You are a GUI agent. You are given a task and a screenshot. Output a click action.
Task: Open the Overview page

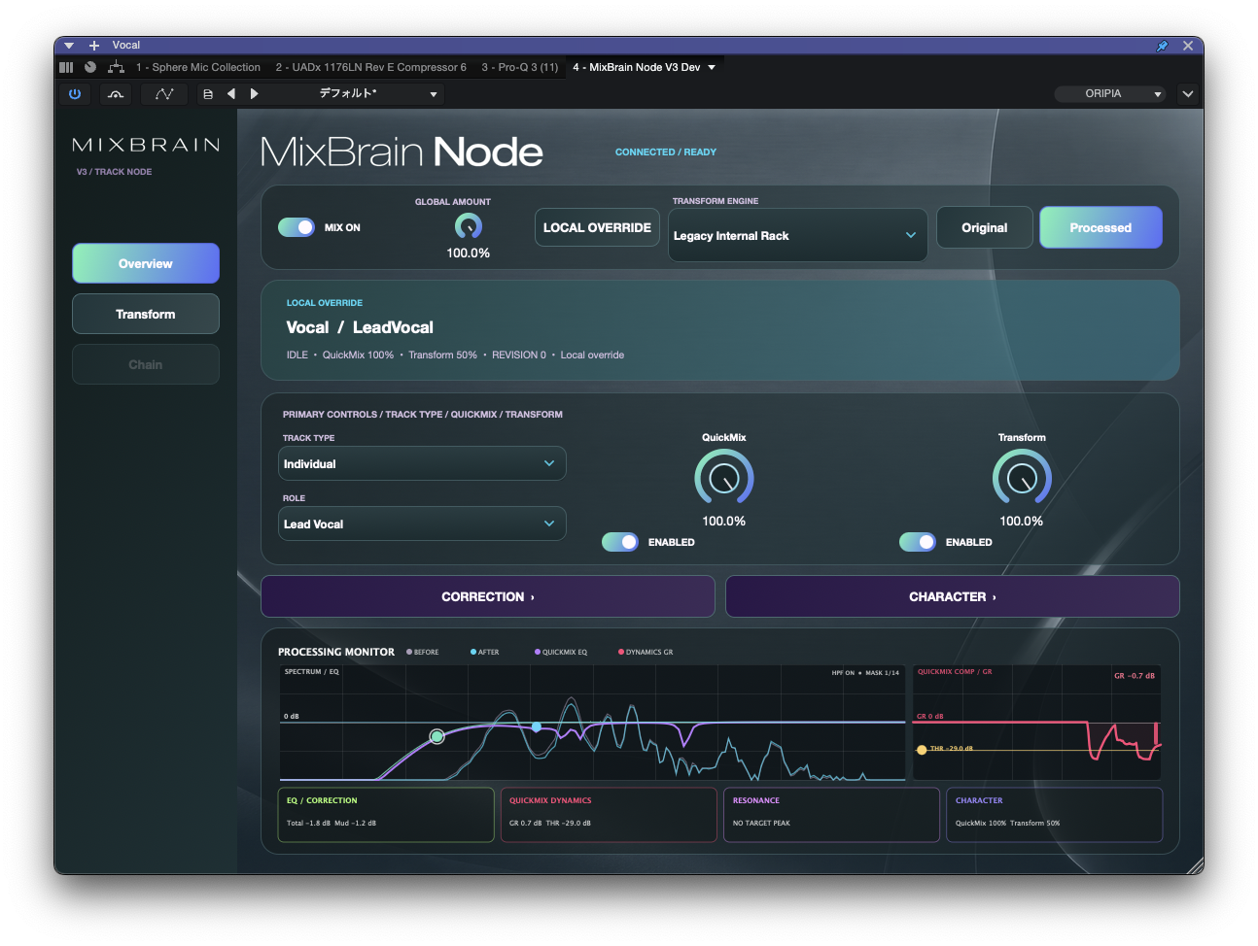tap(146, 263)
